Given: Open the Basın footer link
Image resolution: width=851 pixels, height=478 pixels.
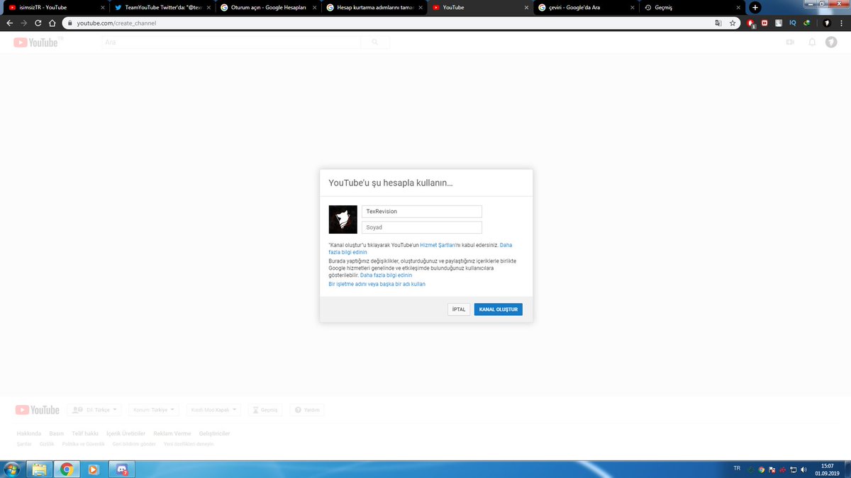Looking at the screenshot, I should 57,433.
